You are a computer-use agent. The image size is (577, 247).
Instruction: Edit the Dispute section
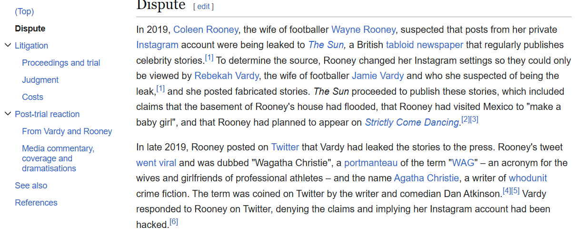point(203,6)
